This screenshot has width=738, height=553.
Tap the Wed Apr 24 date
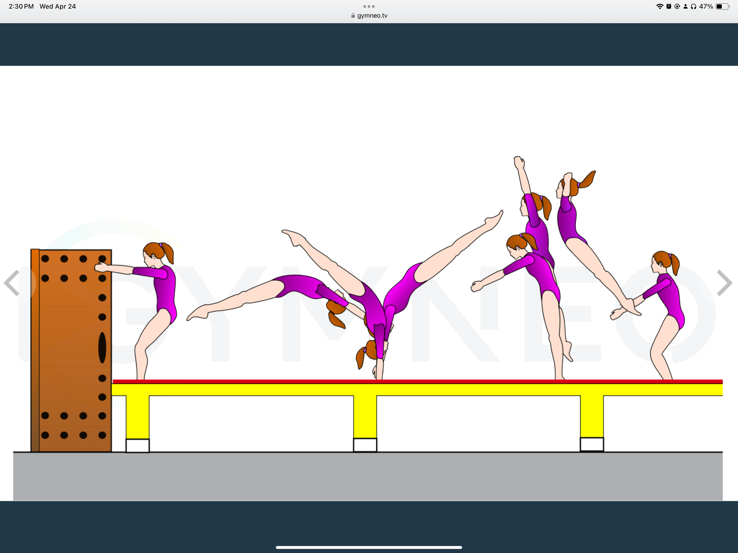(x=58, y=6)
